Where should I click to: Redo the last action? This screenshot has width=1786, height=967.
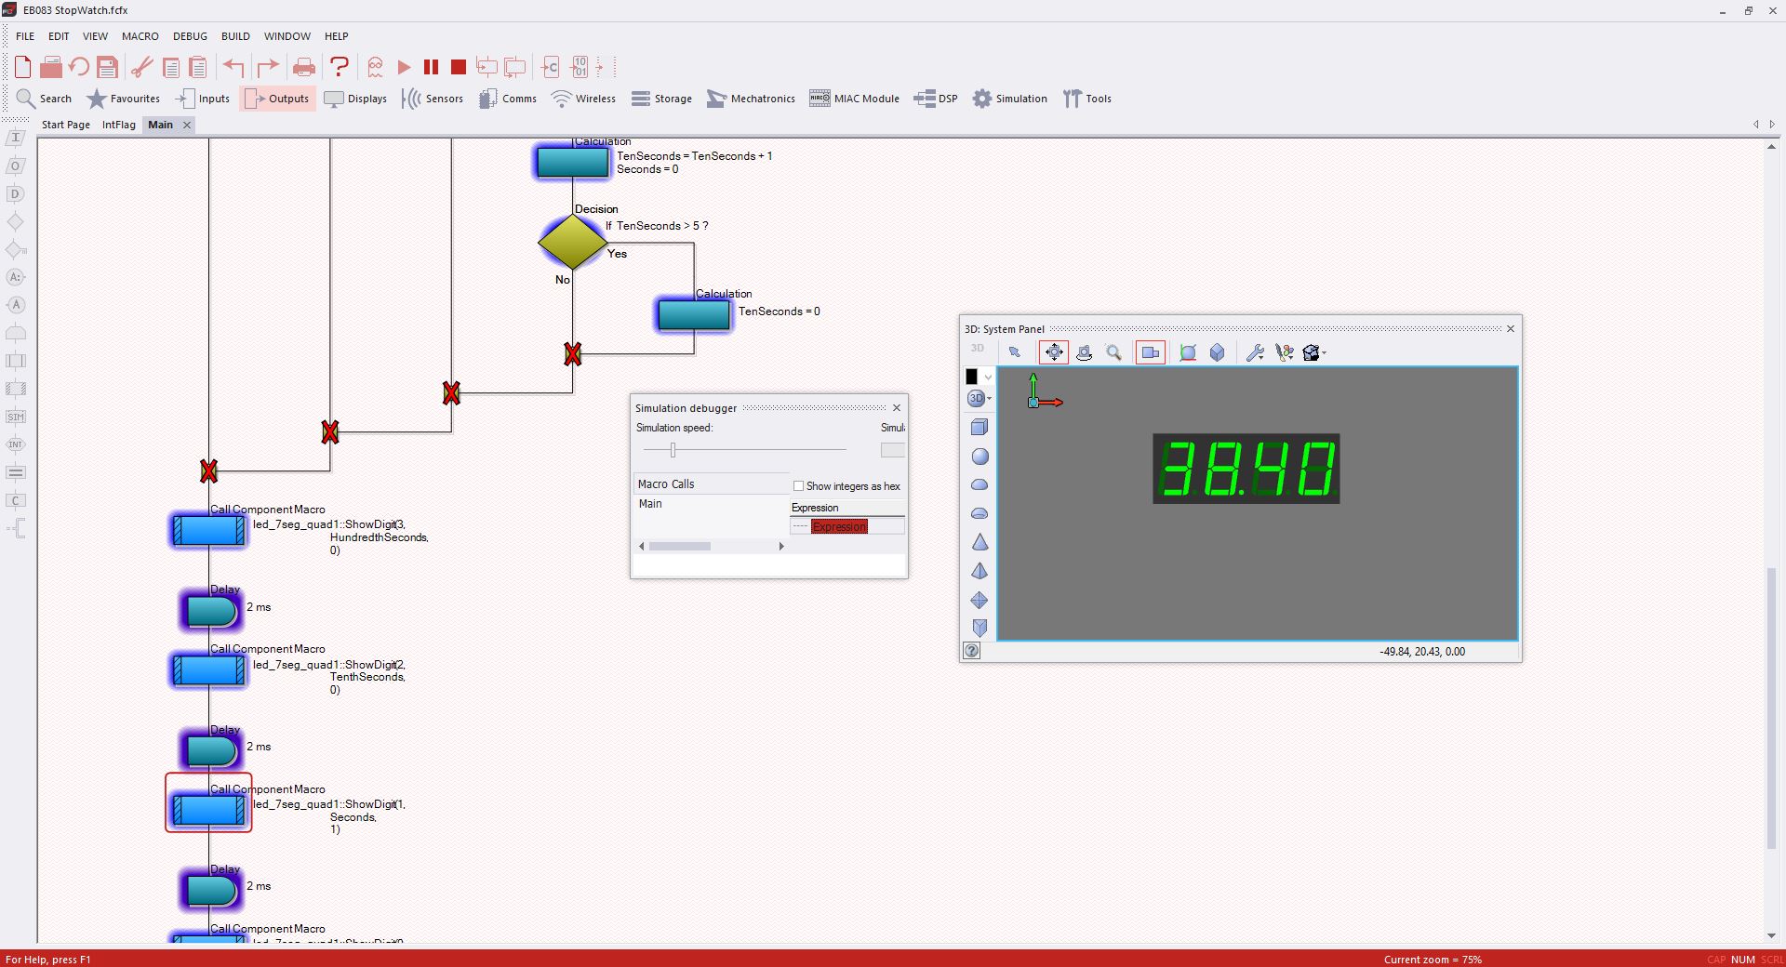(268, 67)
